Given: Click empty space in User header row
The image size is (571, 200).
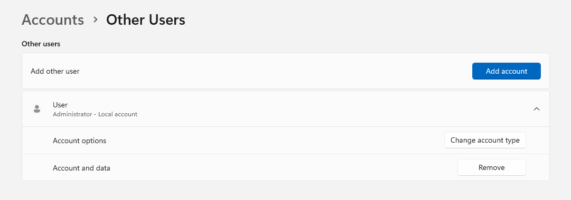Looking at the screenshot, I should coord(327,109).
